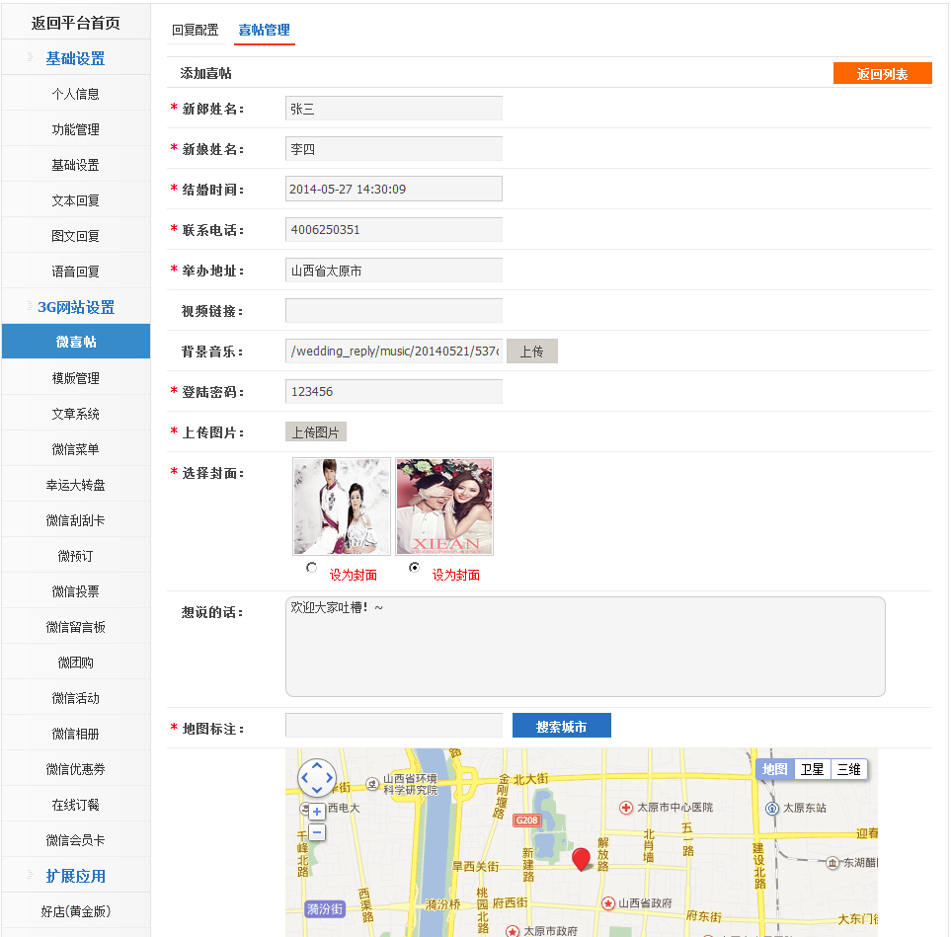Expand the 扩展应用 sidebar section
Viewport: 951px width, 937px height.
coord(76,876)
